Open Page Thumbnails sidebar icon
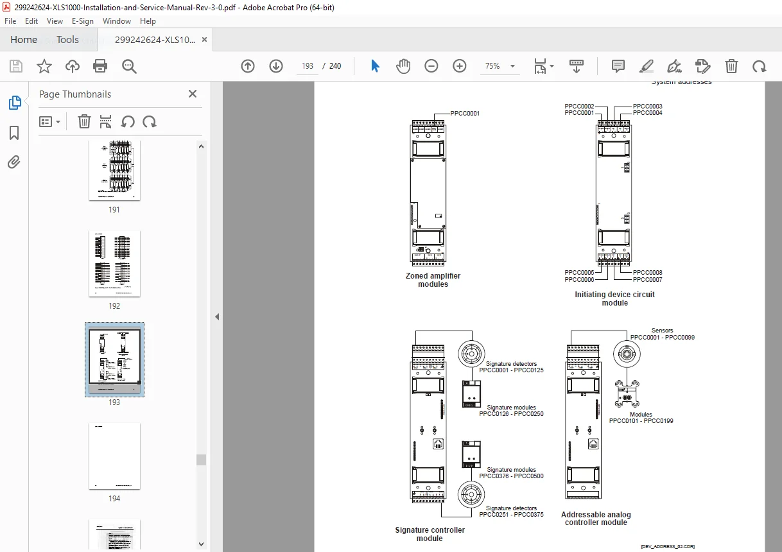This screenshot has width=782, height=552. (14, 103)
